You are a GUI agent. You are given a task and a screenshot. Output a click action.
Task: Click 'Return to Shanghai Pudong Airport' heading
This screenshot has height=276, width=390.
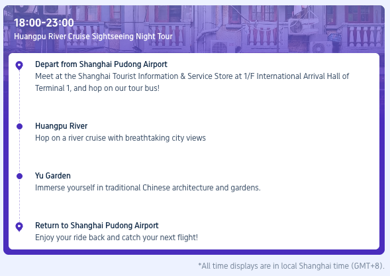click(97, 226)
